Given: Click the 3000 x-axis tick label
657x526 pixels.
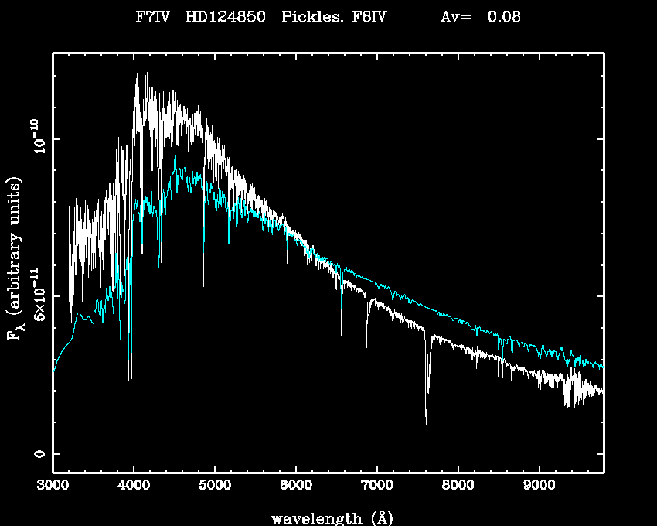Looking at the screenshot, I should coord(53,487).
